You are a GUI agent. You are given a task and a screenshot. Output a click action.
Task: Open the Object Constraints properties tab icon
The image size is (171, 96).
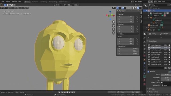point(145,73)
